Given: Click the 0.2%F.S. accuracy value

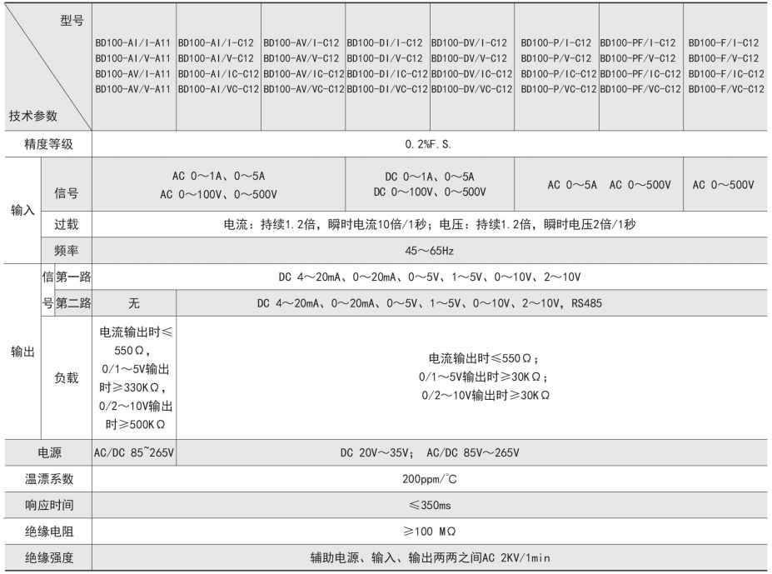Looking at the screenshot, I should pyautogui.click(x=428, y=144).
